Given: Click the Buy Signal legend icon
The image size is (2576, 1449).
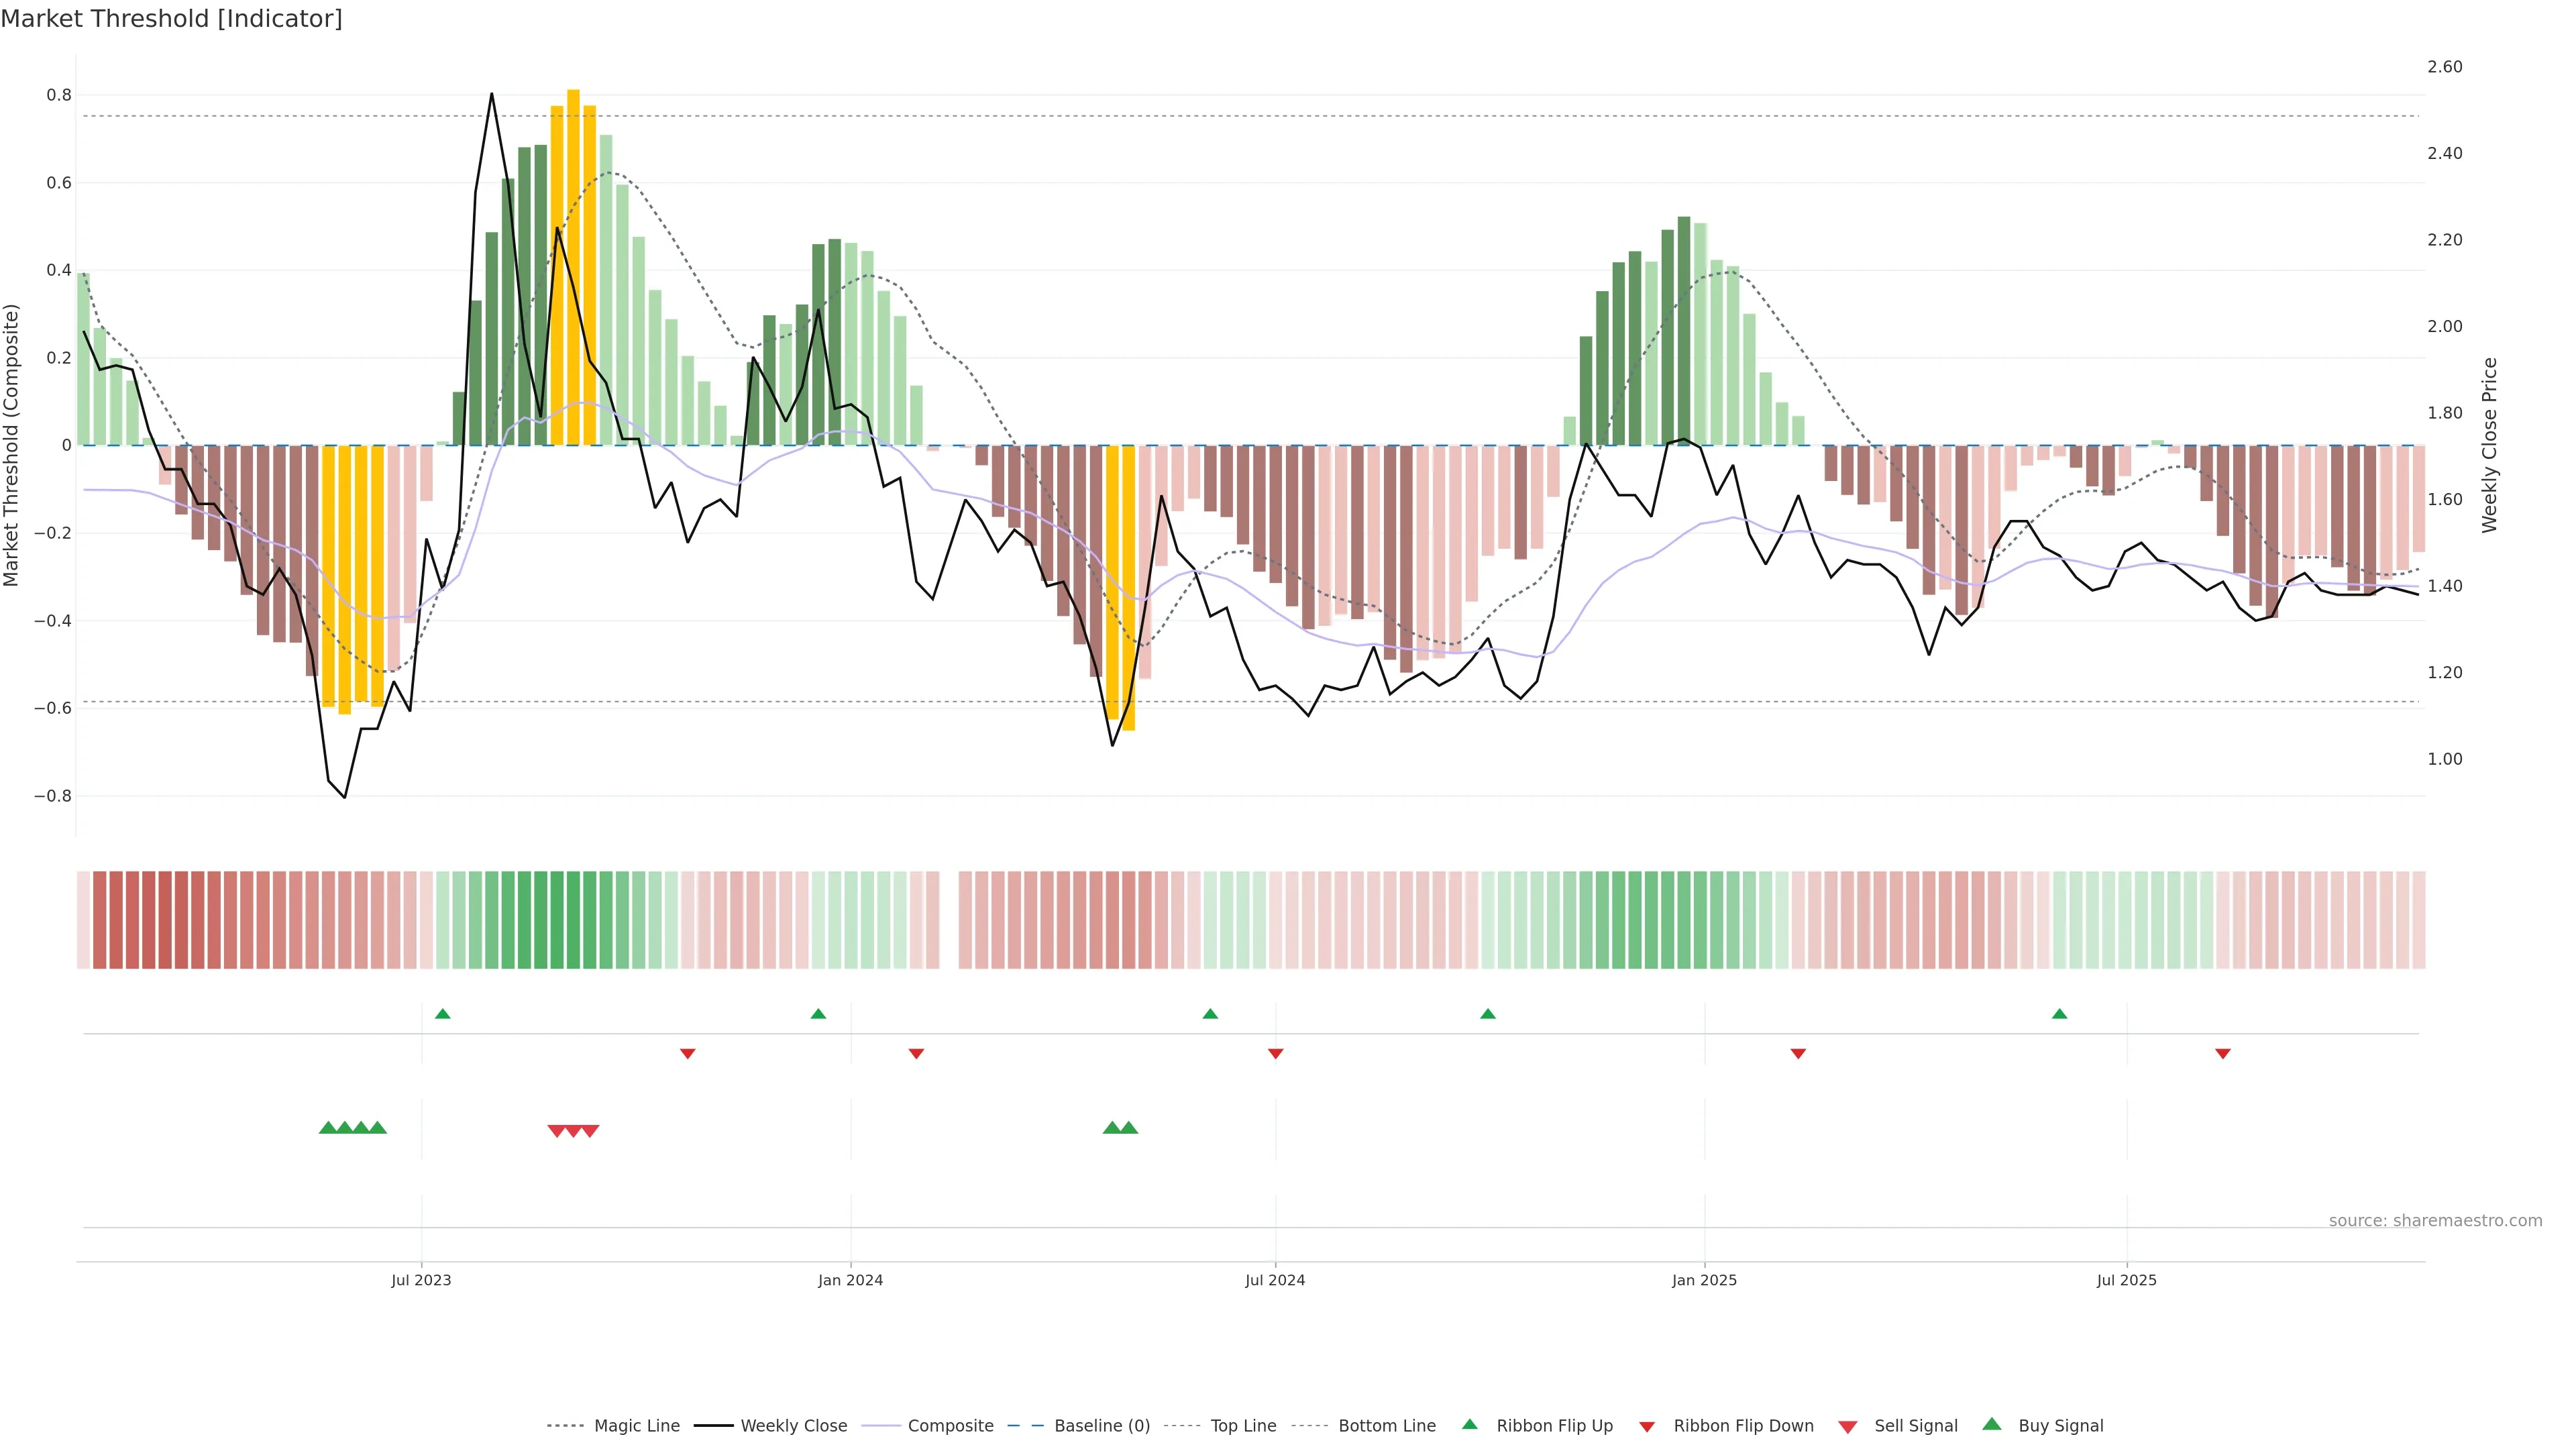Looking at the screenshot, I should [x=1992, y=1424].
